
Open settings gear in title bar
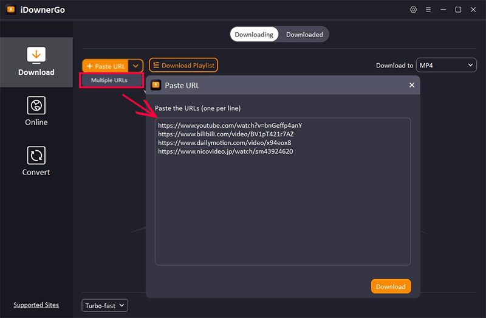point(414,10)
